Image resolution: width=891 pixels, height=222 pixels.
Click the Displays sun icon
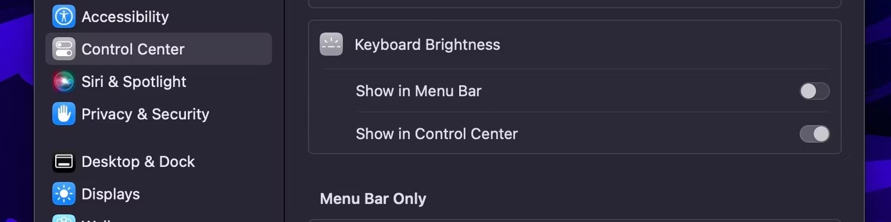click(x=64, y=194)
